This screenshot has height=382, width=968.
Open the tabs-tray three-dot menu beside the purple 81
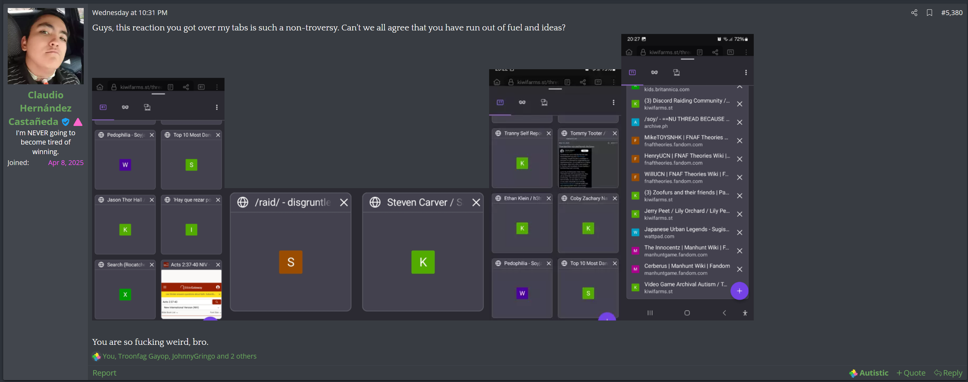pyautogui.click(x=217, y=107)
